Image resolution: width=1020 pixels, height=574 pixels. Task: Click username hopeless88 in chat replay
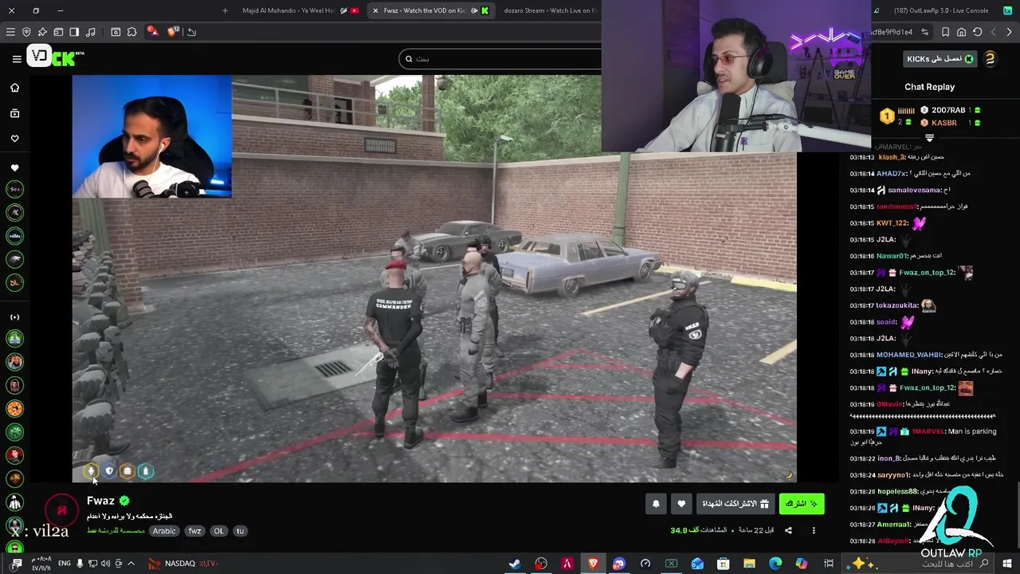tap(897, 491)
